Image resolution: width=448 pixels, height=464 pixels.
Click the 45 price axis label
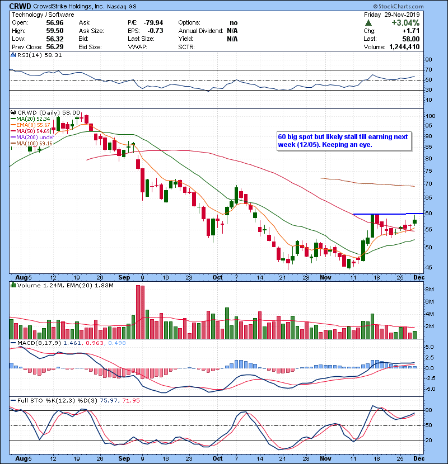pyautogui.click(x=429, y=268)
